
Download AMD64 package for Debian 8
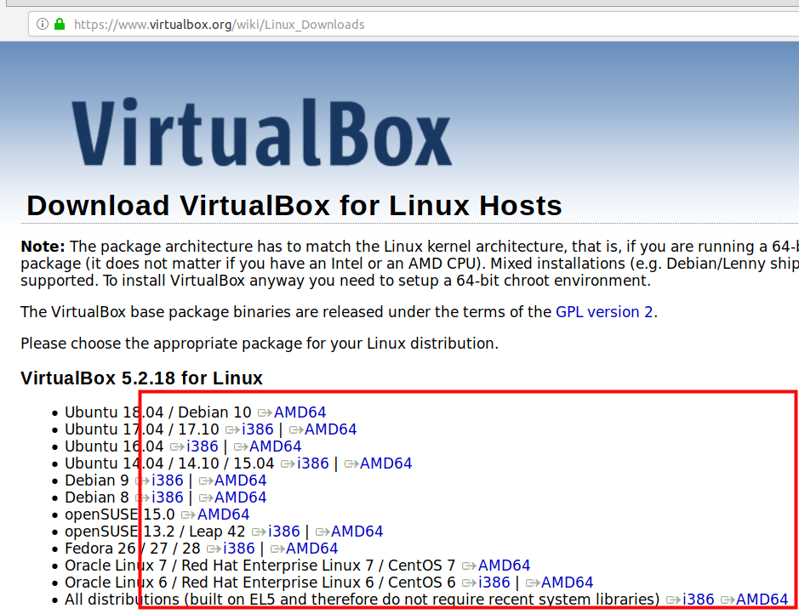pos(241,497)
